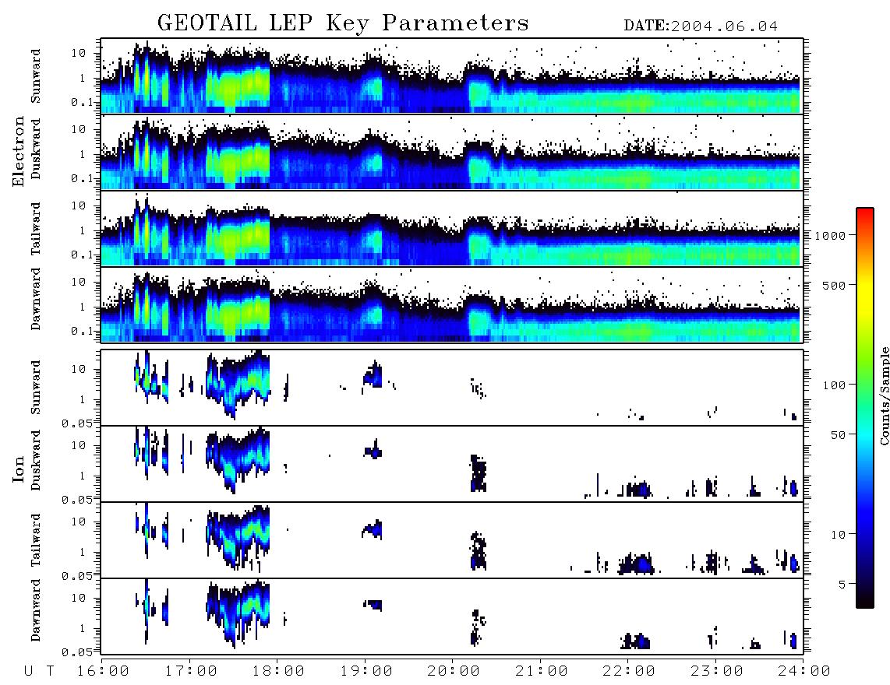Click the "18:00" time tick label
Viewport: 890px width, 685px height.
[x=279, y=672]
